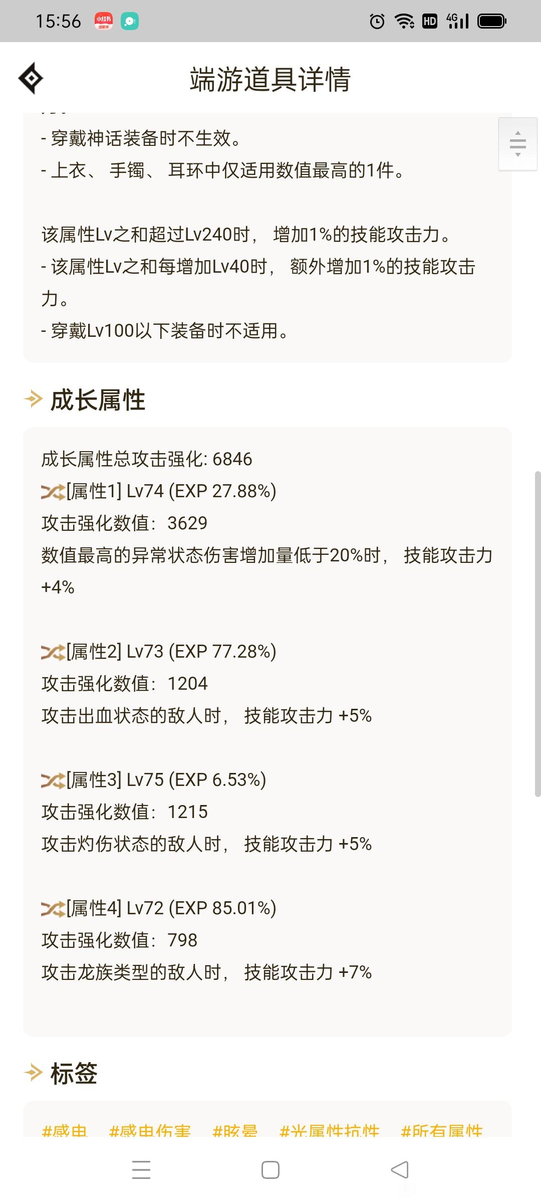The image size is (541, 1203).
Task: Tap the arrow icon next to 成长属性
Action: tap(34, 399)
